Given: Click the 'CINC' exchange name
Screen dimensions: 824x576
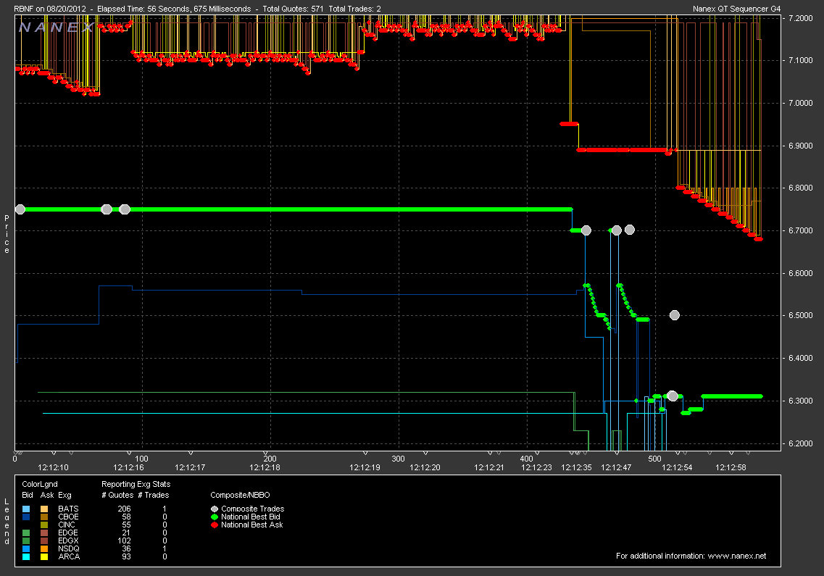Looking at the screenshot, I should point(67,525).
